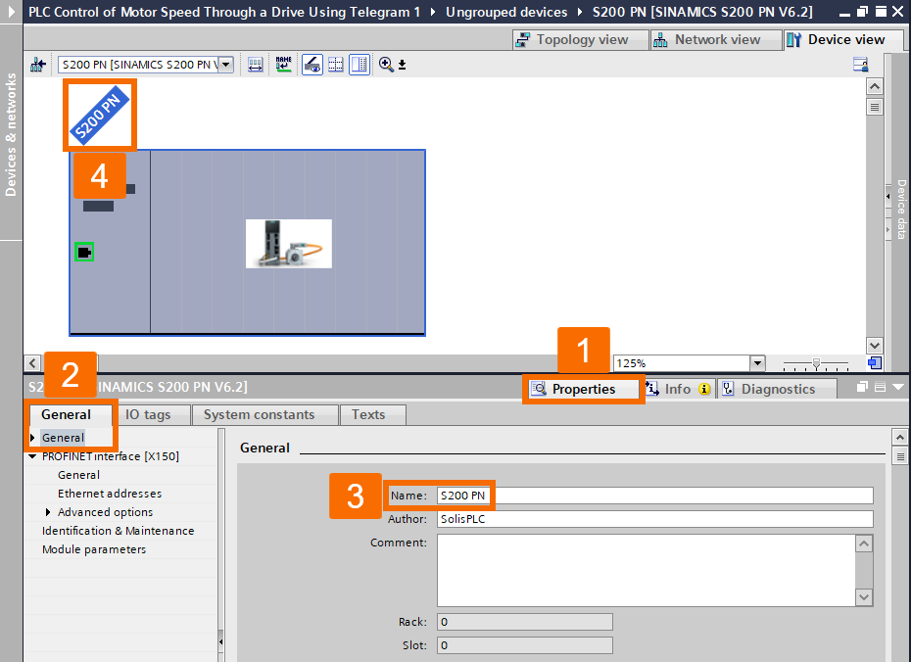Open the Properties inspector tab
911x662 pixels.
click(x=583, y=389)
